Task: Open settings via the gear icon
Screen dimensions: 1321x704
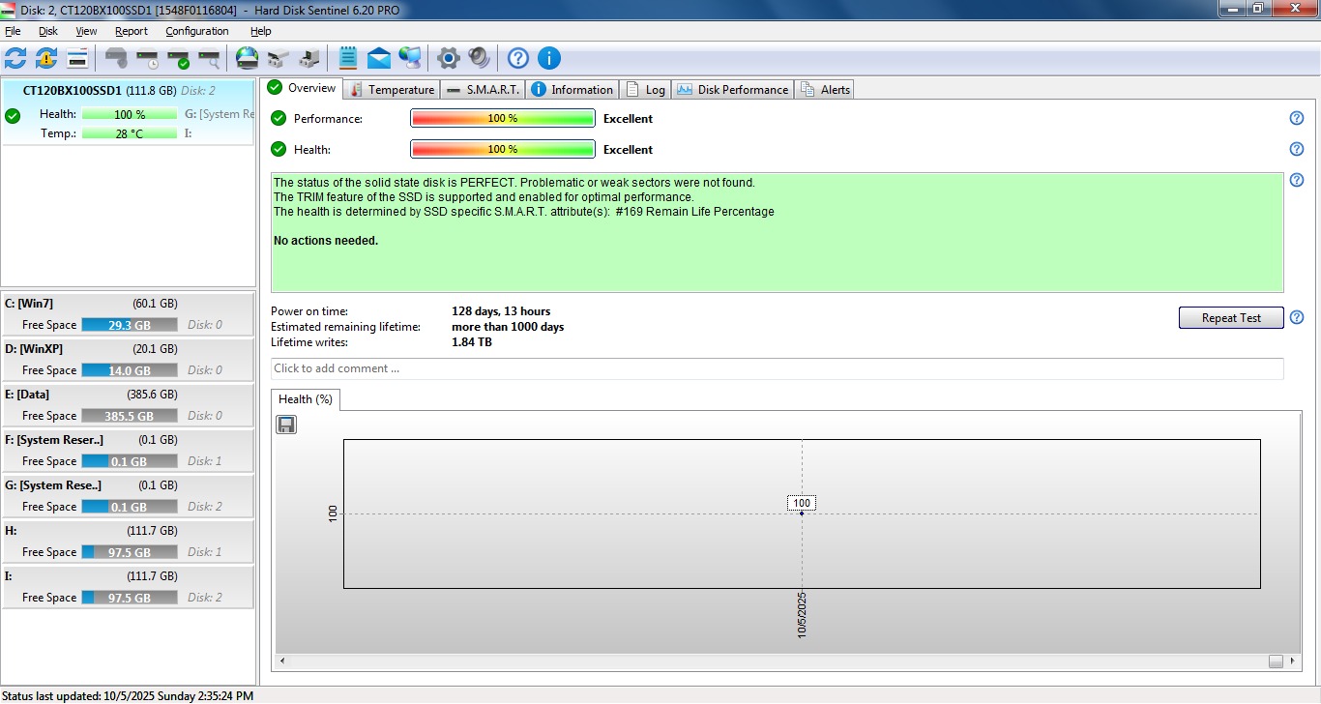Action: click(x=448, y=58)
